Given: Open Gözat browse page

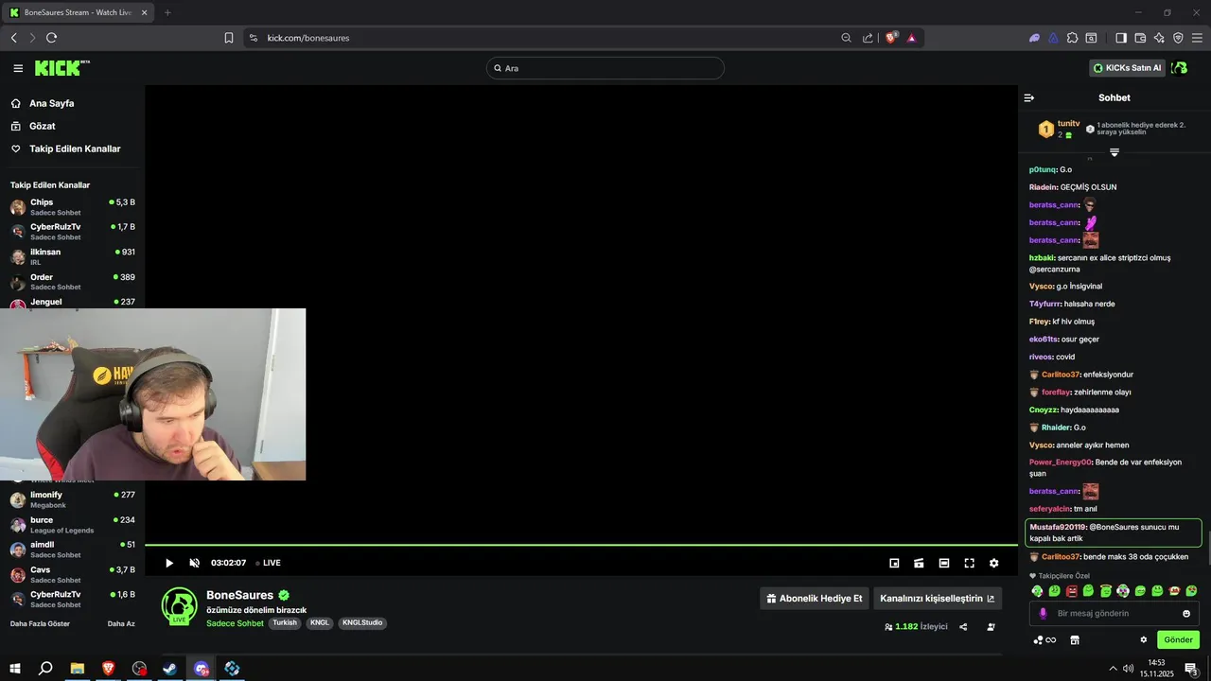Looking at the screenshot, I should [x=42, y=126].
